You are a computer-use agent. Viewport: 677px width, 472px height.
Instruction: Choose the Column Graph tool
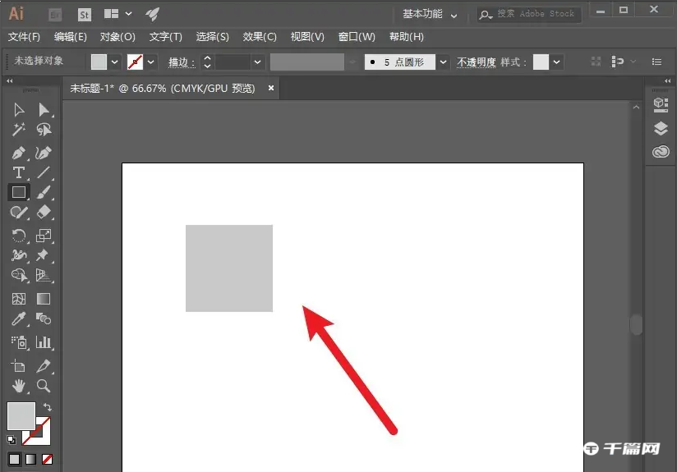pyautogui.click(x=44, y=342)
